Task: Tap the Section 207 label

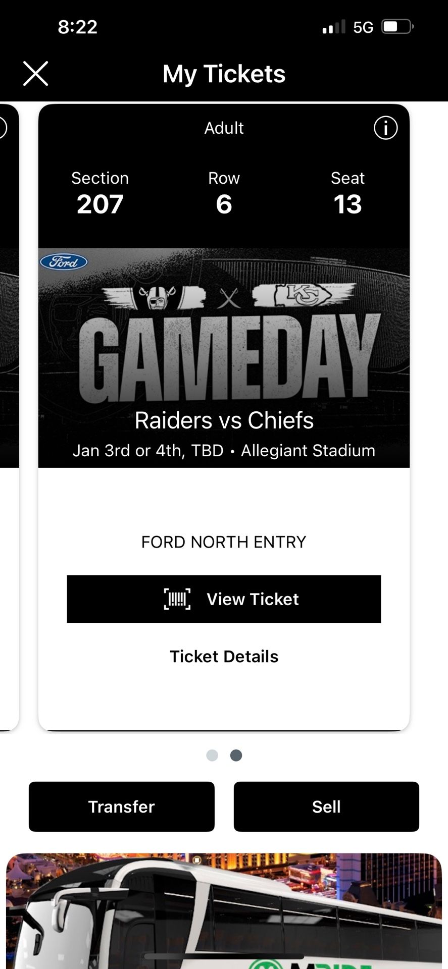Action: (100, 194)
